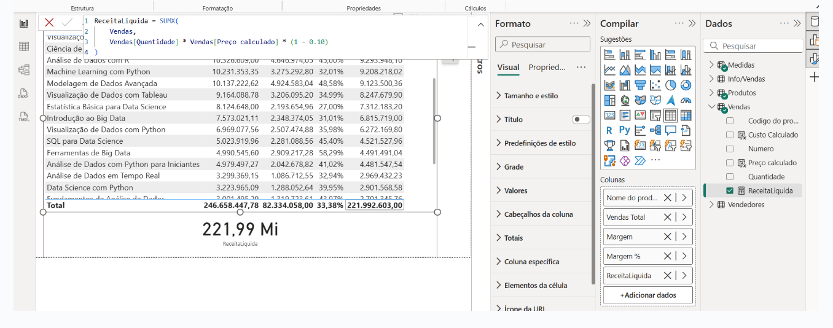Cancel the DAX formula edit (X icon)
Screen dimensions: 833x328
(x=49, y=23)
